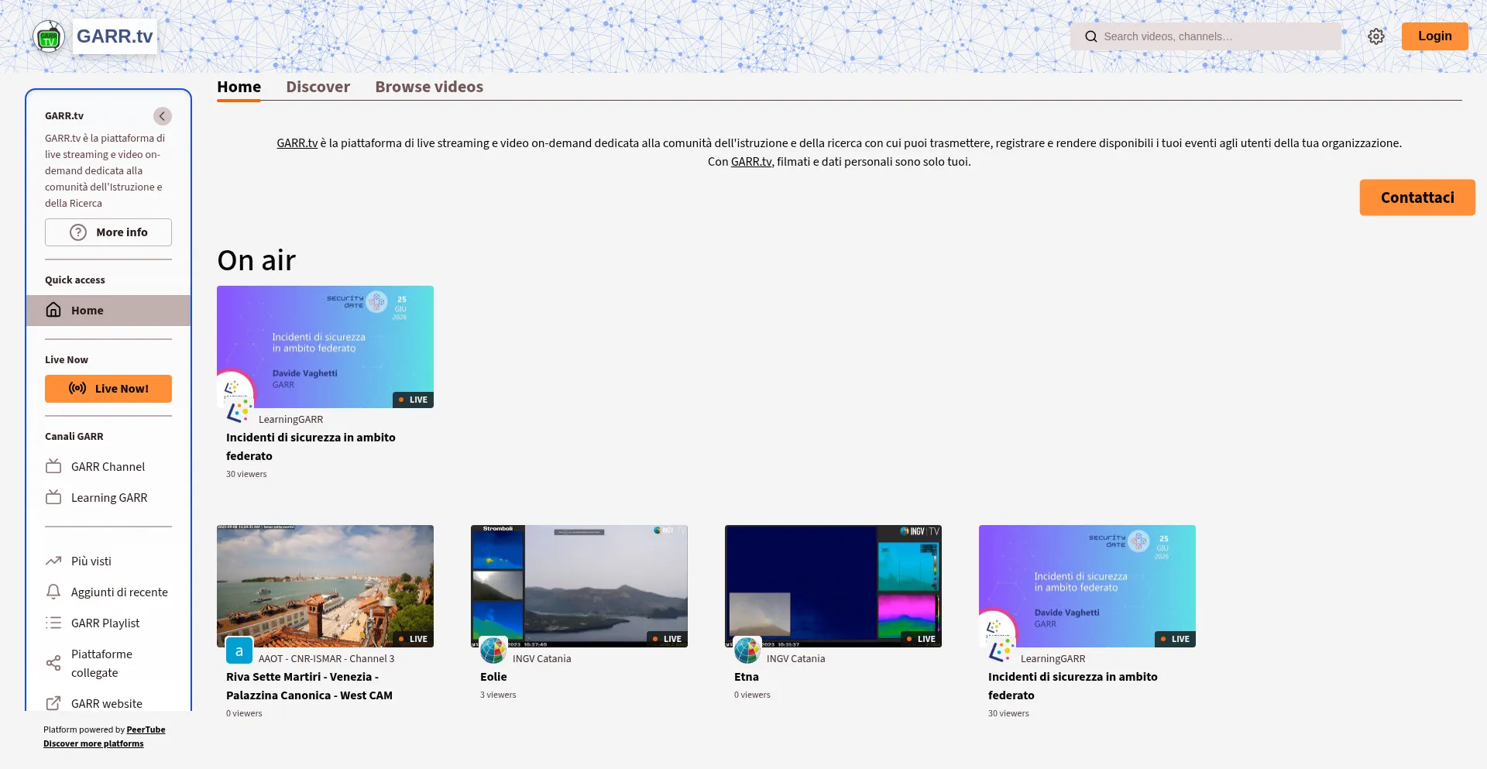Open Aggiunti di recente in sidebar

(x=108, y=592)
